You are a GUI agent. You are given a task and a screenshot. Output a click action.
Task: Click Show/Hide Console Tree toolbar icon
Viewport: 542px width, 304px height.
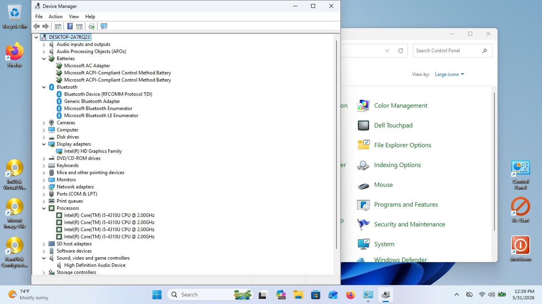coord(58,26)
